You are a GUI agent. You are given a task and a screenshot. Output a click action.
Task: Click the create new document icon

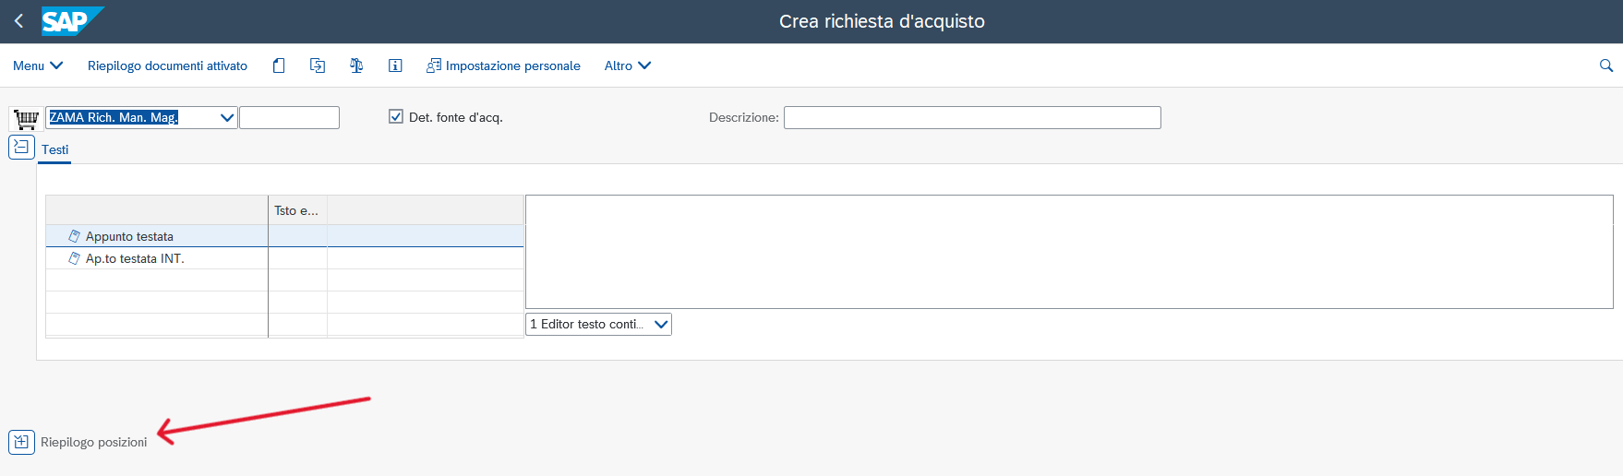(x=279, y=65)
